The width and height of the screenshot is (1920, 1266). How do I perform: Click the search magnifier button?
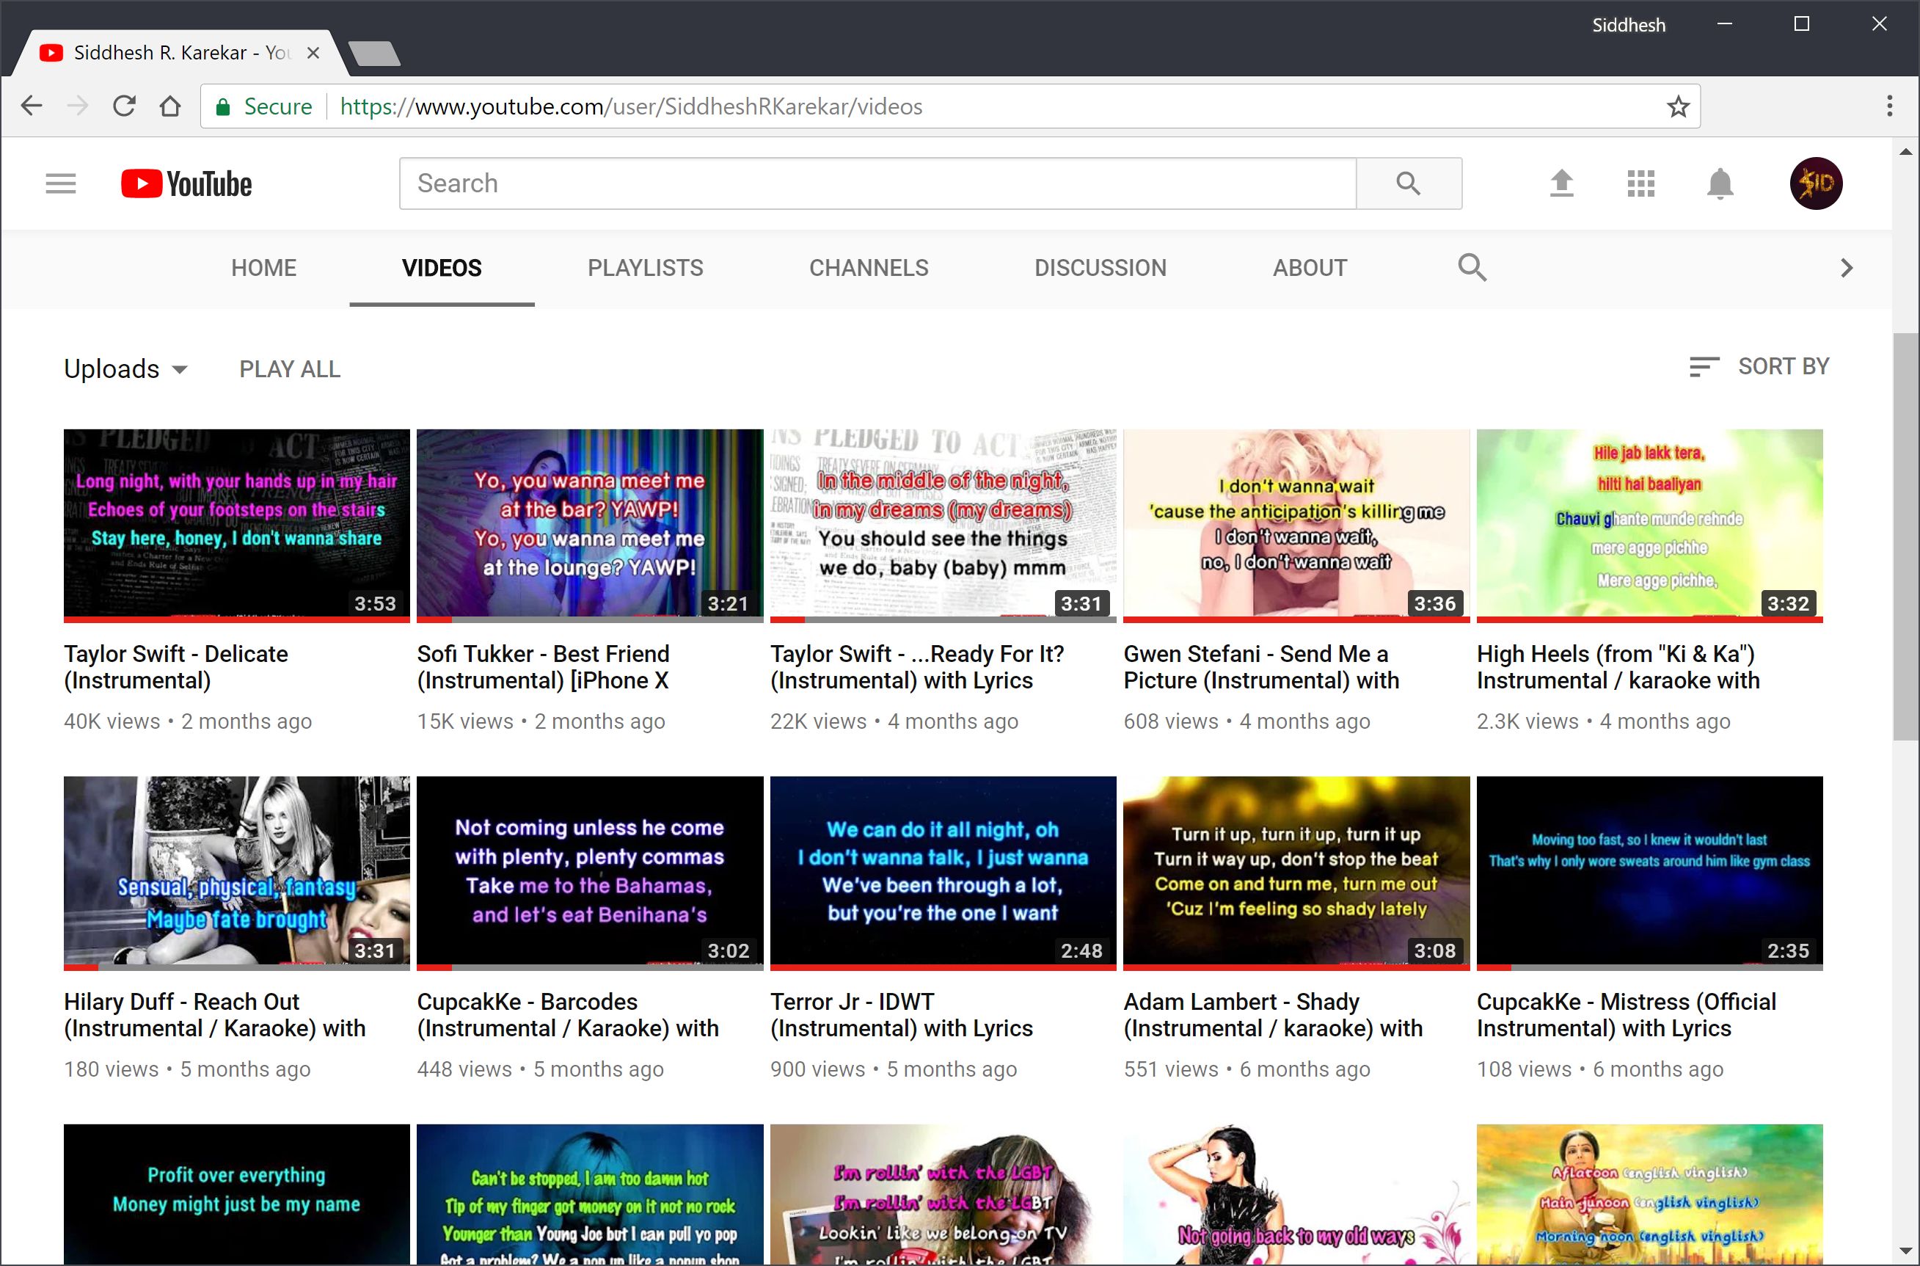tap(1409, 183)
